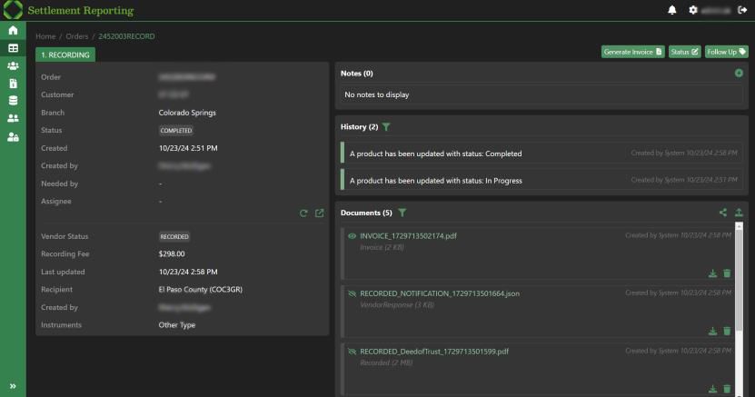755x397 pixels.
Task: Delete the RECORDED_NOTIFICATION json document
Action: (727, 331)
